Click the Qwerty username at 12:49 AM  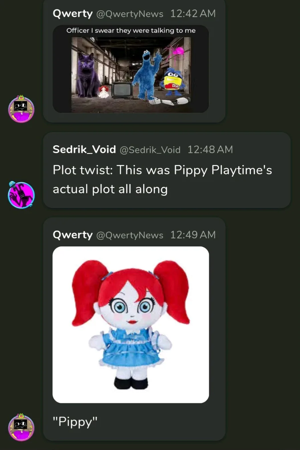pos(73,235)
